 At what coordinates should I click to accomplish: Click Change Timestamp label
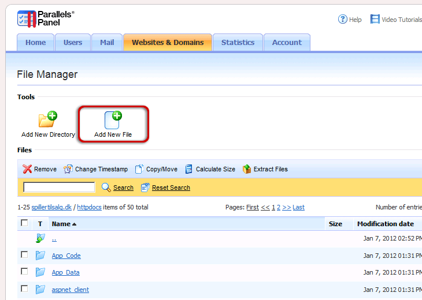coord(102,169)
